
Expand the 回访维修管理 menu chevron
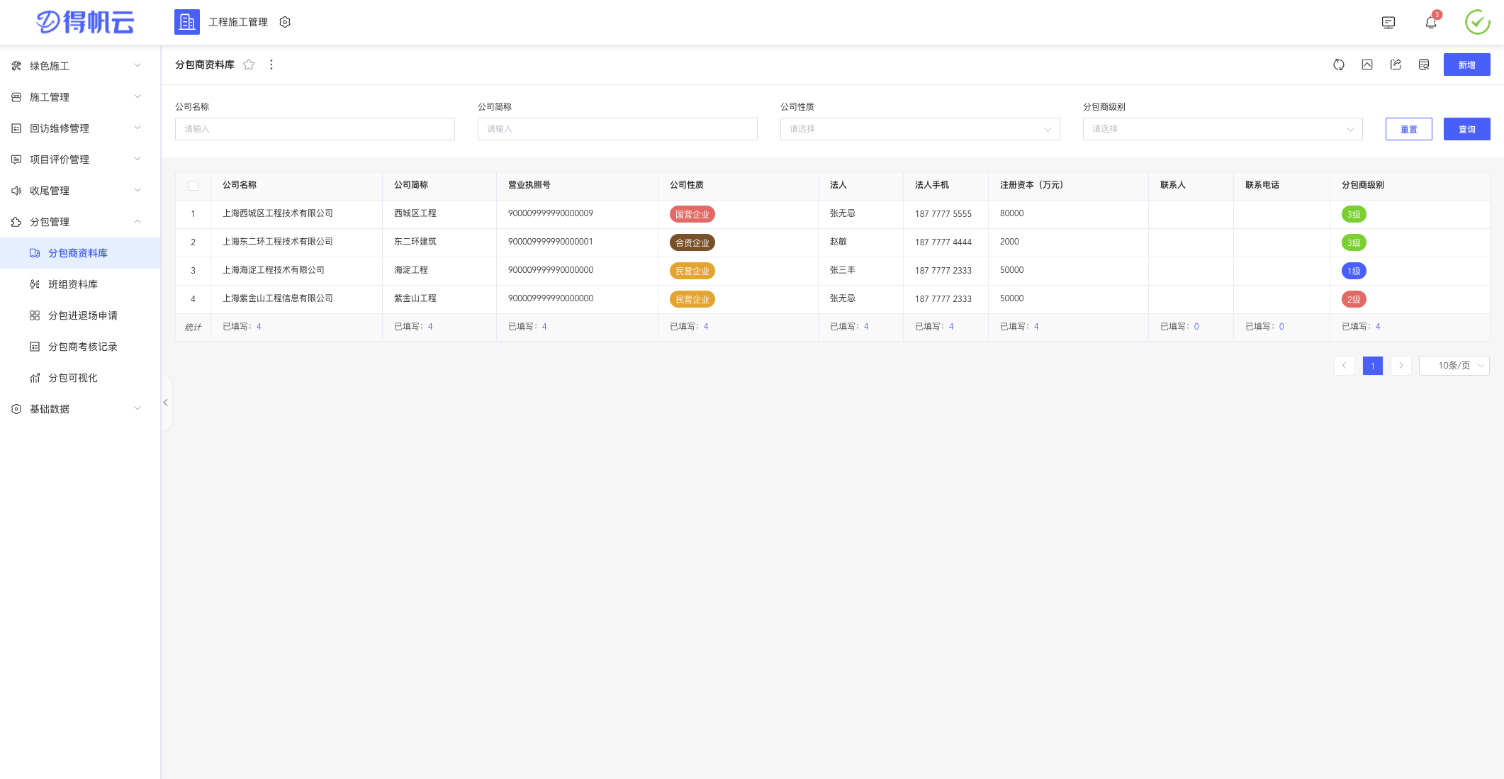click(x=138, y=128)
